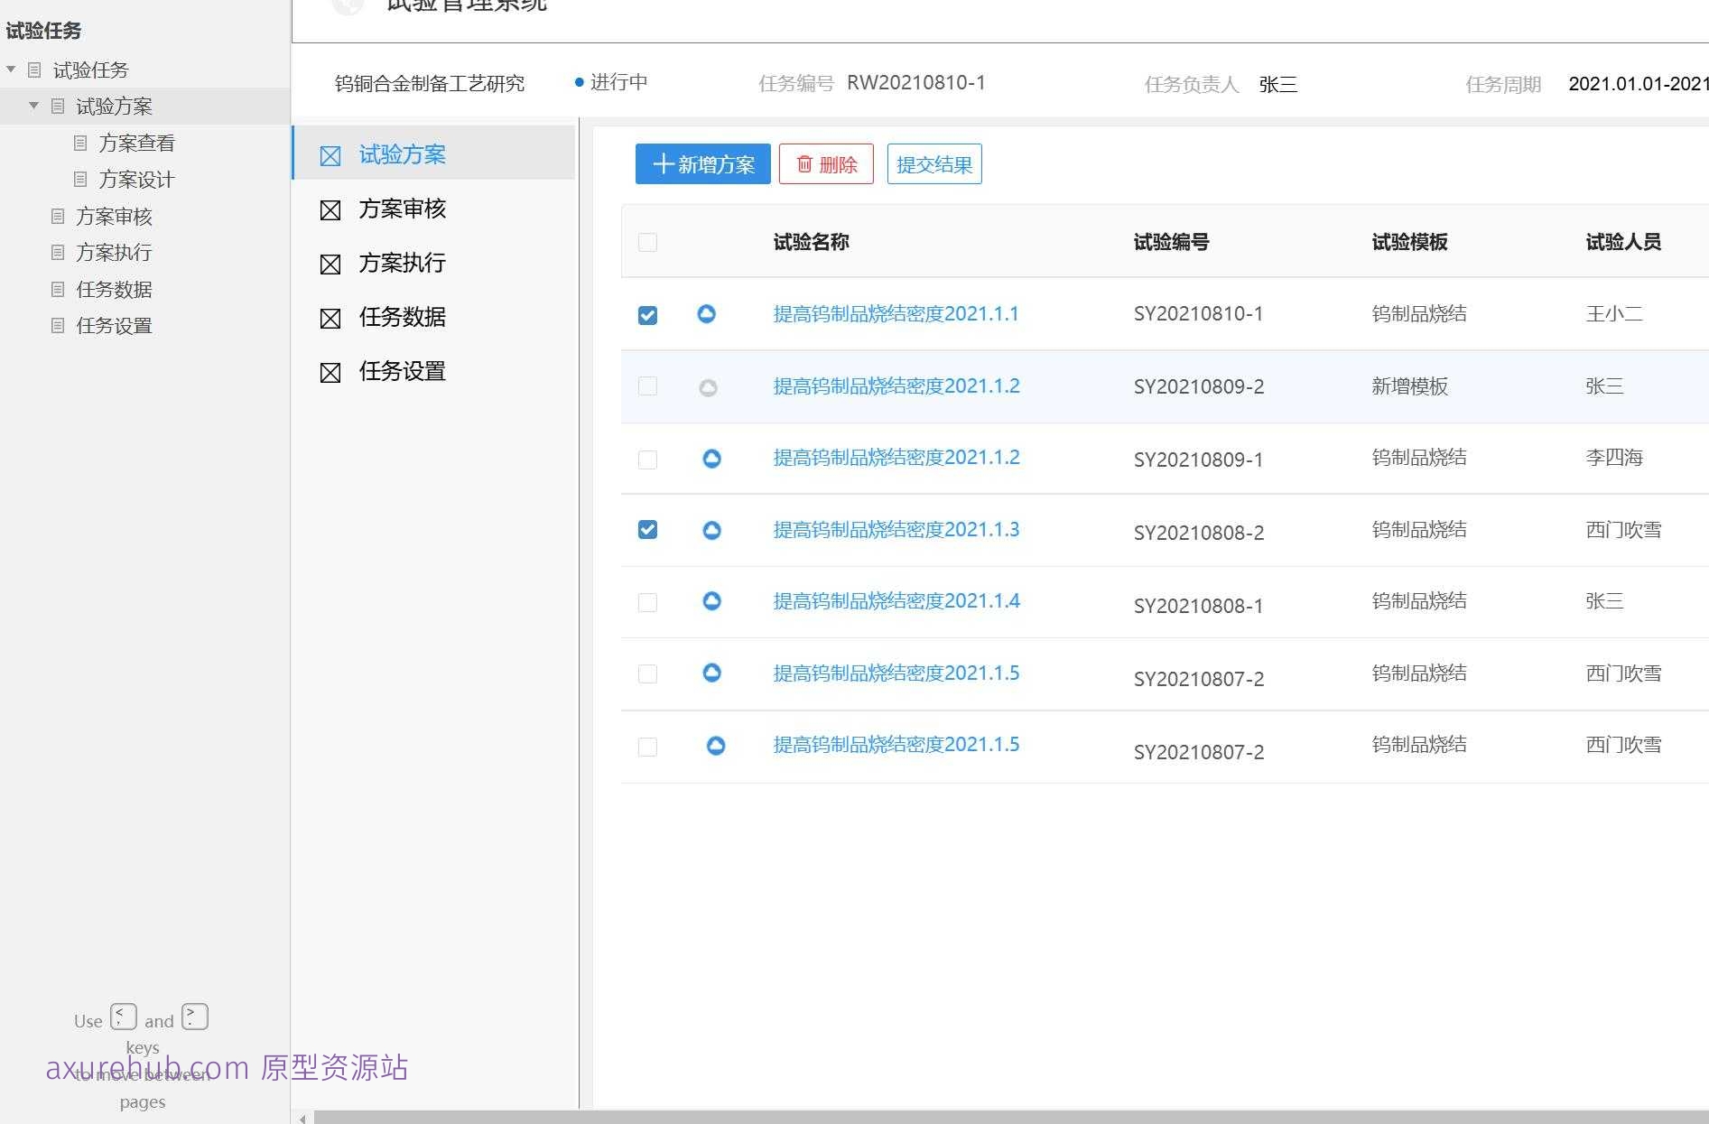Select 任务数据 page in sidebar tree
This screenshot has height=1124, width=1709.
coord(114,289)
